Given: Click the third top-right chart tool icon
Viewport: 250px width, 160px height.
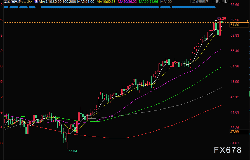Looking at the screenshot, I should tap(223, 2).
